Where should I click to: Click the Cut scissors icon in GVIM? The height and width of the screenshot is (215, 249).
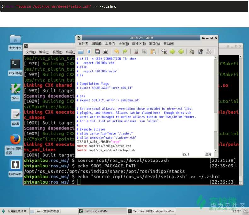coord(136,52)
